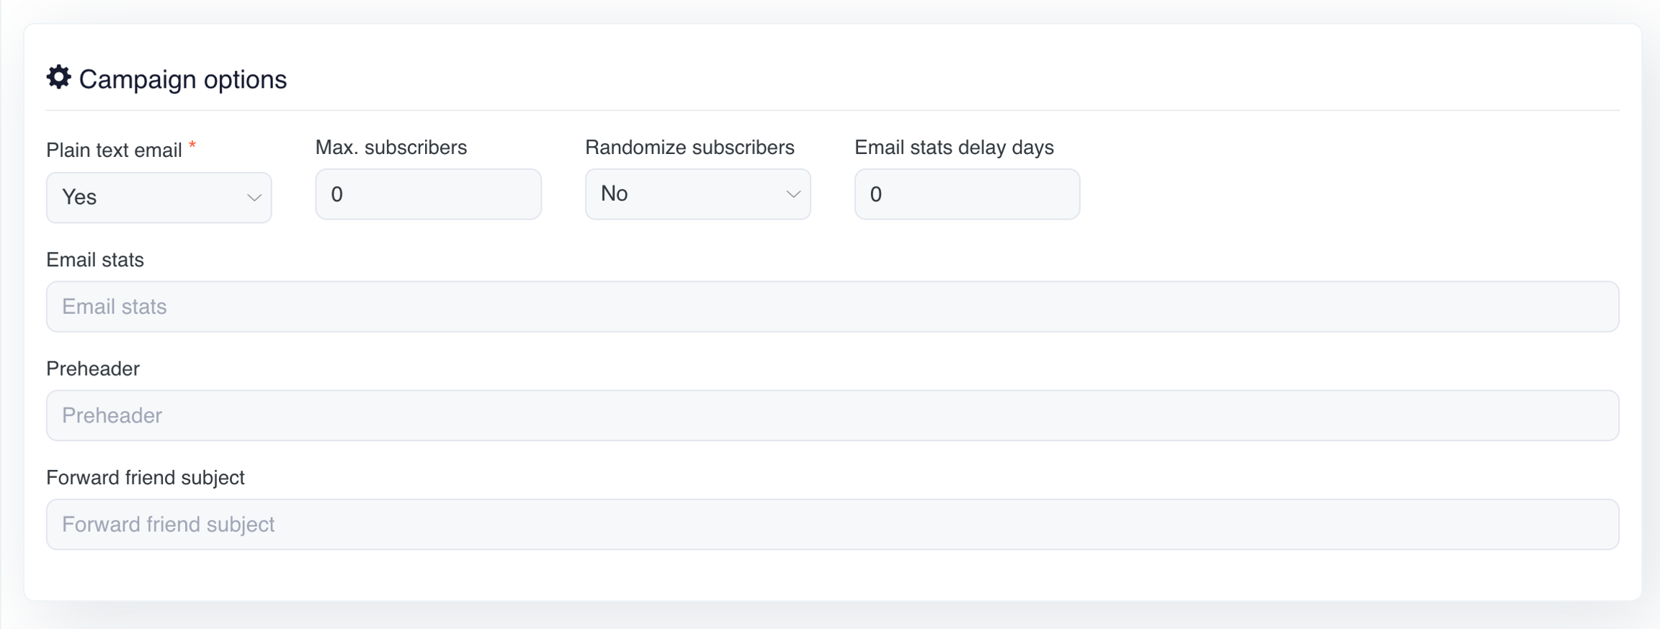Select the "Yes" value in Plain text email
This screenshot has width=1660, height=629.
tap(79, 197)
